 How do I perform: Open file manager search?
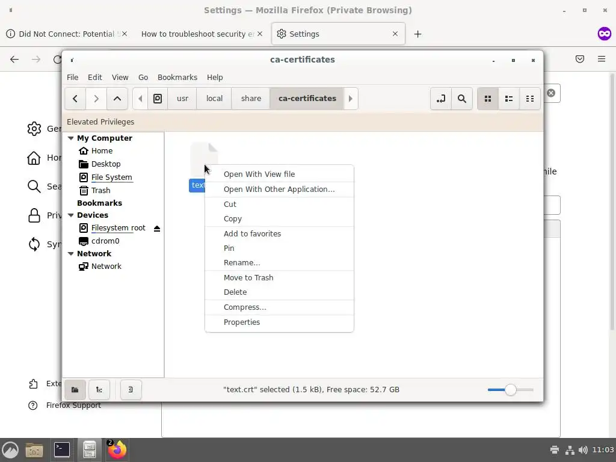[x=462, y=99]
